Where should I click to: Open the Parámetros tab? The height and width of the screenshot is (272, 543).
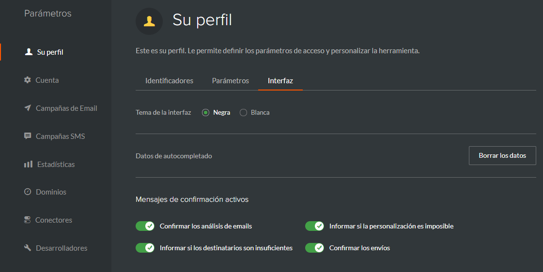[x=231, y=81]
